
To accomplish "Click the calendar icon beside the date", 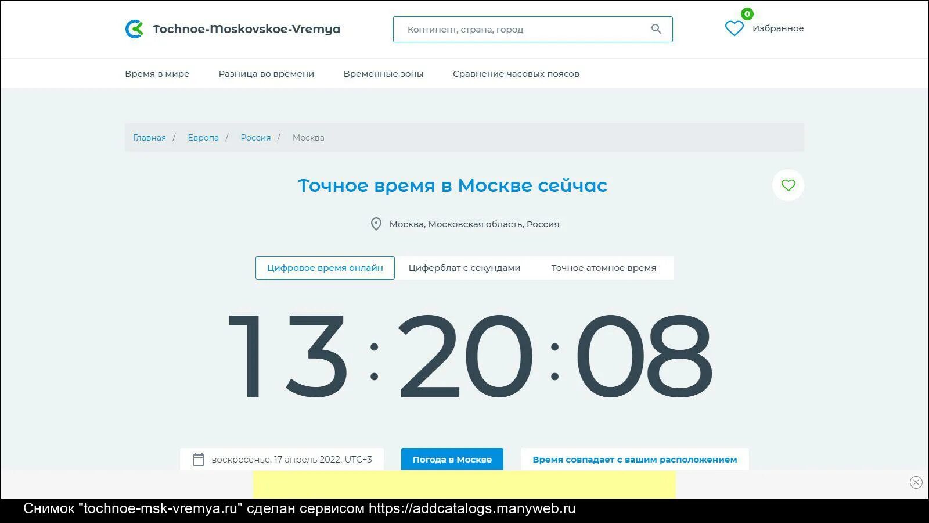I will pos(199,460).
